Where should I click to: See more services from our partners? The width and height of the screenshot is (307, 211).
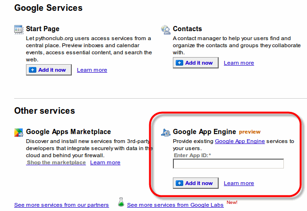[61, 205]
